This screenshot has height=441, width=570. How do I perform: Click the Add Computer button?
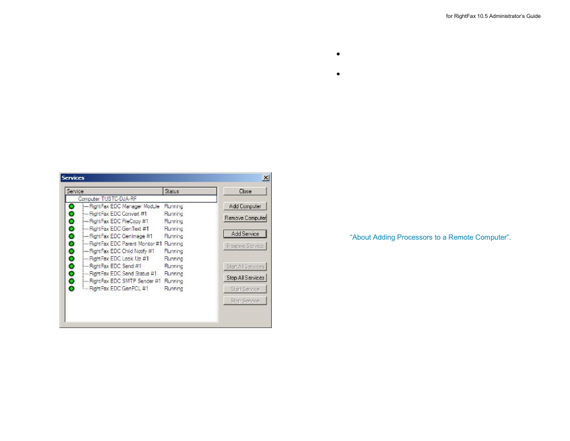point(245,206)
